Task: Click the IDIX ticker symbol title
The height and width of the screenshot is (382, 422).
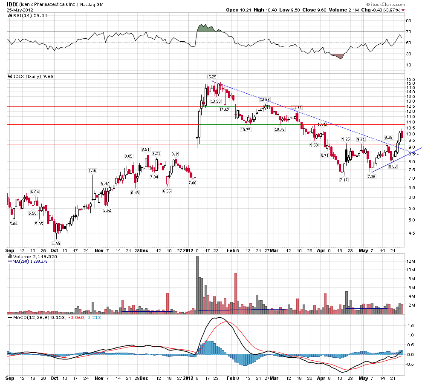Action: 12,4
